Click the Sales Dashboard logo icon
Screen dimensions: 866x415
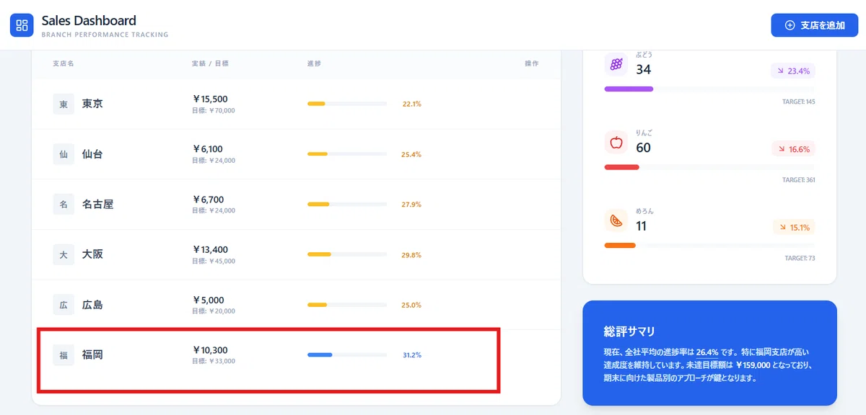pyautogui.click(x=22, y=25)
